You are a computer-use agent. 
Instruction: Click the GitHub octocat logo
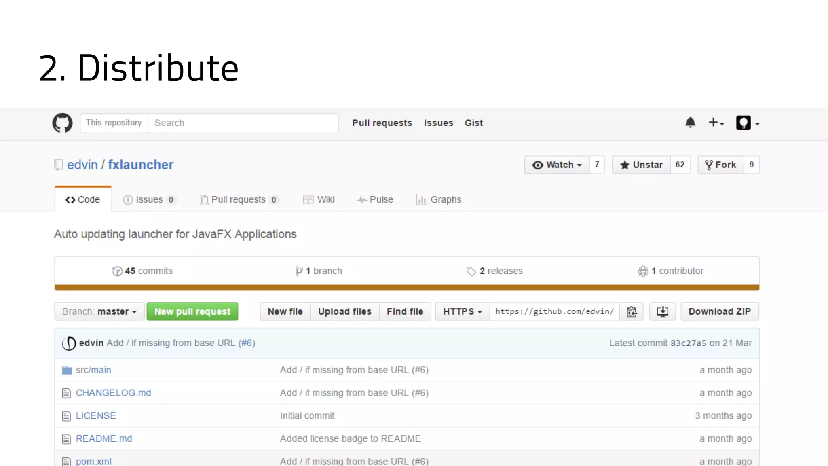pyautogui.click(x=62, y=123)
